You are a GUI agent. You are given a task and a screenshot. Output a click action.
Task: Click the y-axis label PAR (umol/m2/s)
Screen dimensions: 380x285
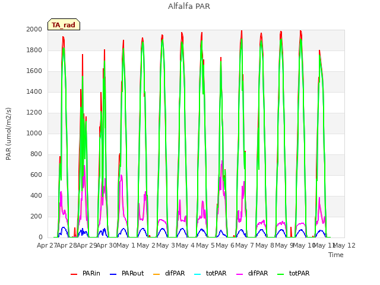click(8, 134)
